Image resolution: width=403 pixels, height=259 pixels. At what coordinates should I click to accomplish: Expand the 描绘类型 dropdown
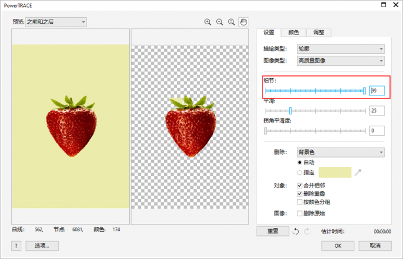(x=349, y=49)
